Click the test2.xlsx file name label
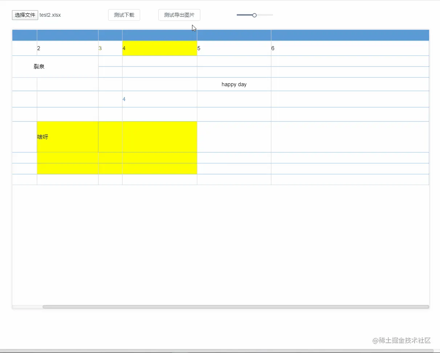The height and width of the screenshot is (353, 440). [x=50, y=15]
